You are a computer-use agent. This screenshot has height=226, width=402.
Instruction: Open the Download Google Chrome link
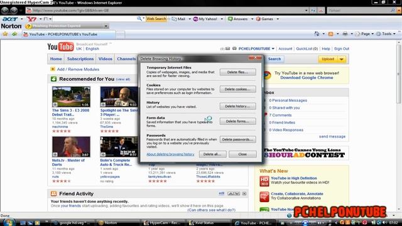click(x=307, y=78)
